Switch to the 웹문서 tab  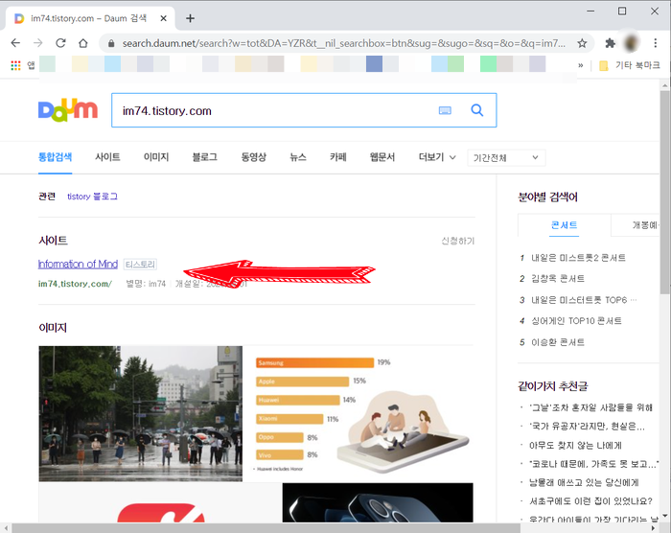tap(382, 157)
